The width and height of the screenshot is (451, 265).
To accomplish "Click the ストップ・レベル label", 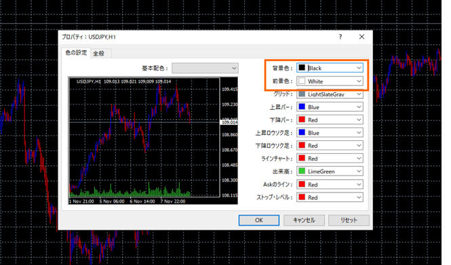I will click(x=275, y=197).
